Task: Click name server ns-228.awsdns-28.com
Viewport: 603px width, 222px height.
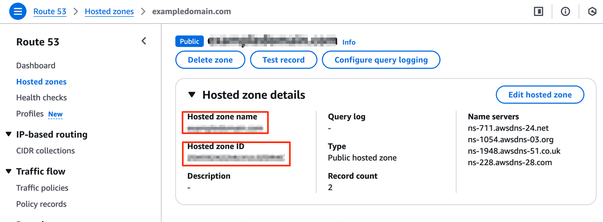Action: [510, 162]
